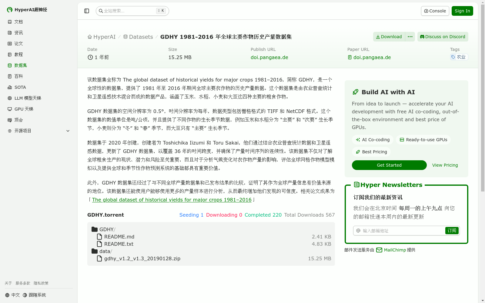Open the global dataset paper link
485x303 pixels.
[x=172, y=200]
